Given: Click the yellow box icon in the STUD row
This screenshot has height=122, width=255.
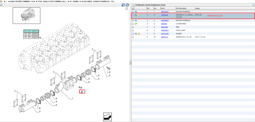Looking at the screenshot, I should click(139, 15).
